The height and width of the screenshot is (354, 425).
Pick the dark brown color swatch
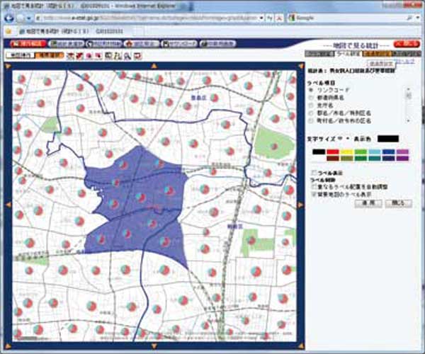coord(333,159)
